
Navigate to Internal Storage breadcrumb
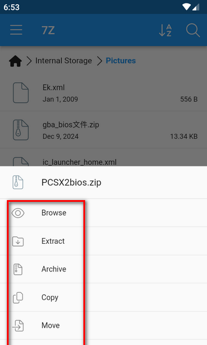tap(64, 61)
